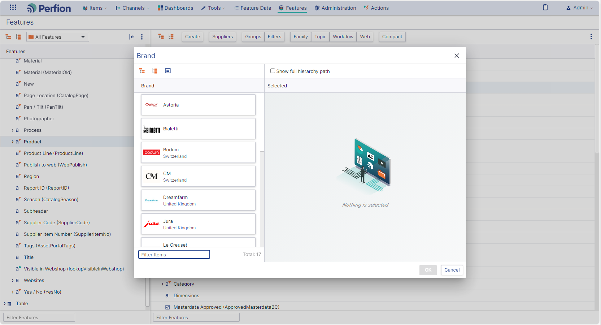Cancel the Brand dialog

452,270
